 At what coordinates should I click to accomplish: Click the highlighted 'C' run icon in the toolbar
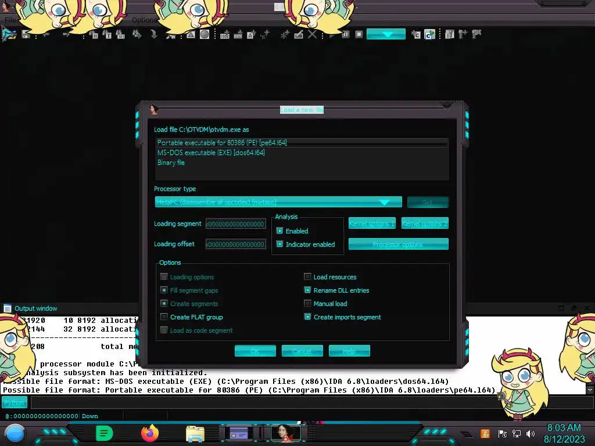click(x=429, y=34)
